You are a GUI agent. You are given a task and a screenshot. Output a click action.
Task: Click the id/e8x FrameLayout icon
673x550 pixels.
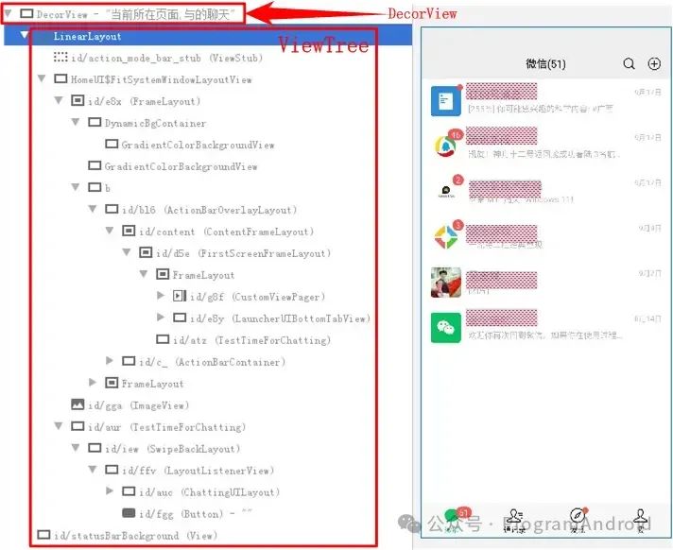pos(78,101)
